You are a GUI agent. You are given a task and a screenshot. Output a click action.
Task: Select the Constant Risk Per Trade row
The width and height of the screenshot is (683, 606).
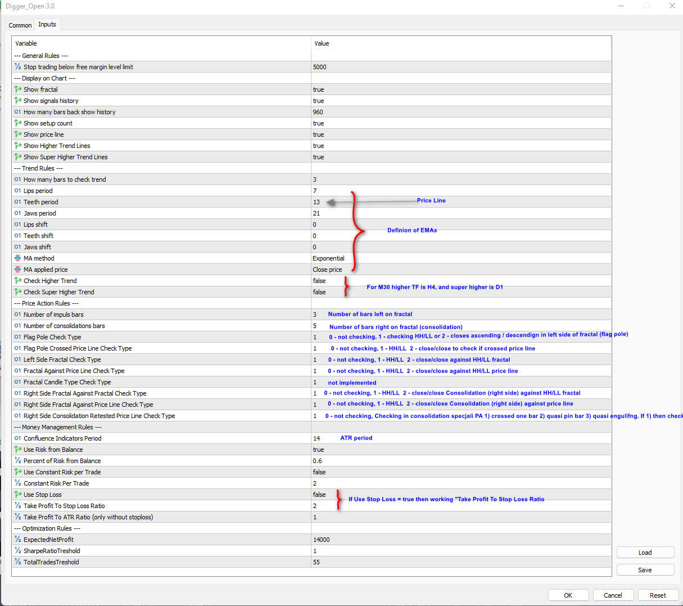pyautogui.click(x=311, y=483)
